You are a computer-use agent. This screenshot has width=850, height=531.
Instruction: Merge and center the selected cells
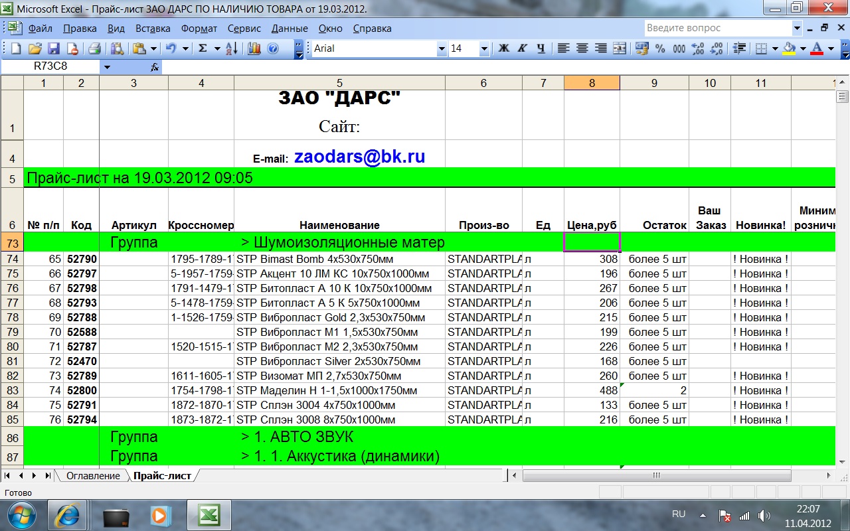[620, 48]
